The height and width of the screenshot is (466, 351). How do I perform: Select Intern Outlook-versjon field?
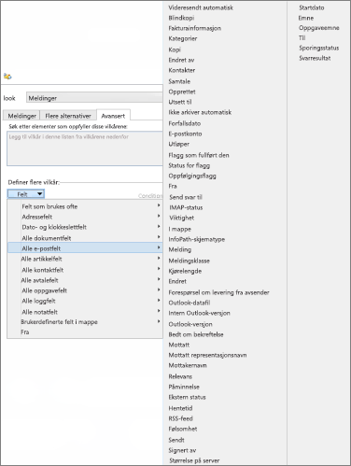tap(199, 313)
